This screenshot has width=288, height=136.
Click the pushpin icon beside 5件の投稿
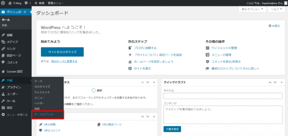[40, 125]
